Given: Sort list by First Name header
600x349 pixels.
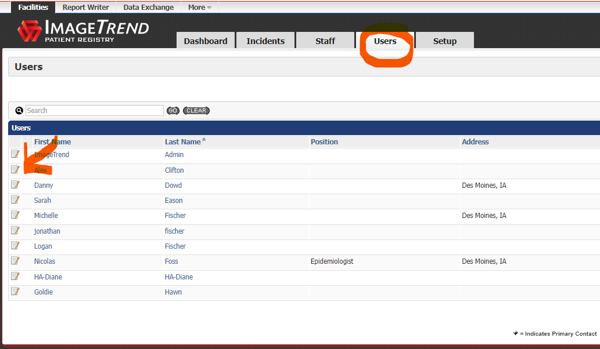Looking at the screenshot, I should tap(52, 141).
